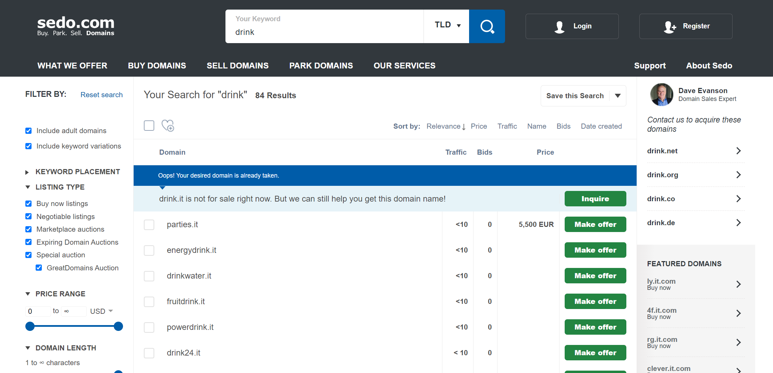Disable the Marketplace auctions filter
Screen dimensions: 773x373
(x=28, y=229)
